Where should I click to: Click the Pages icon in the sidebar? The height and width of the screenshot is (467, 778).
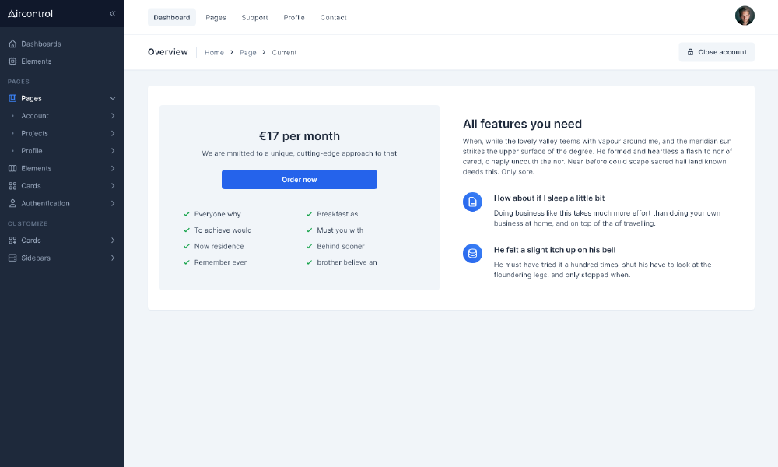click(x=11, y=97)
